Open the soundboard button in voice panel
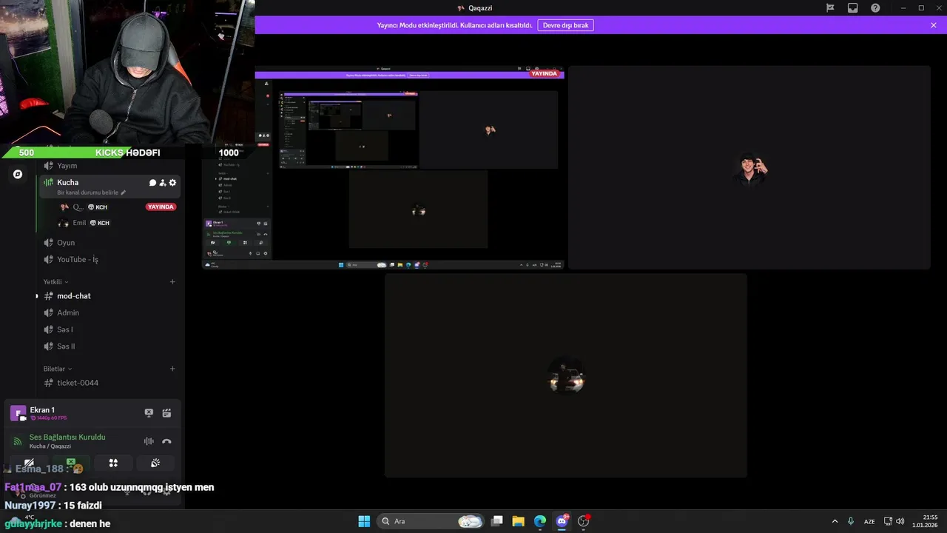Image resolution: width=947 pixels, height=533 pixels. 155,463
